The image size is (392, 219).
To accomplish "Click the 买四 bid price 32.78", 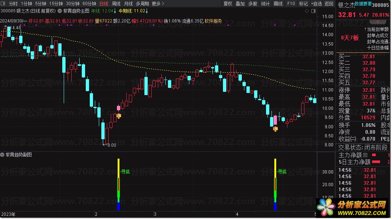I will [x=368, y=76].
